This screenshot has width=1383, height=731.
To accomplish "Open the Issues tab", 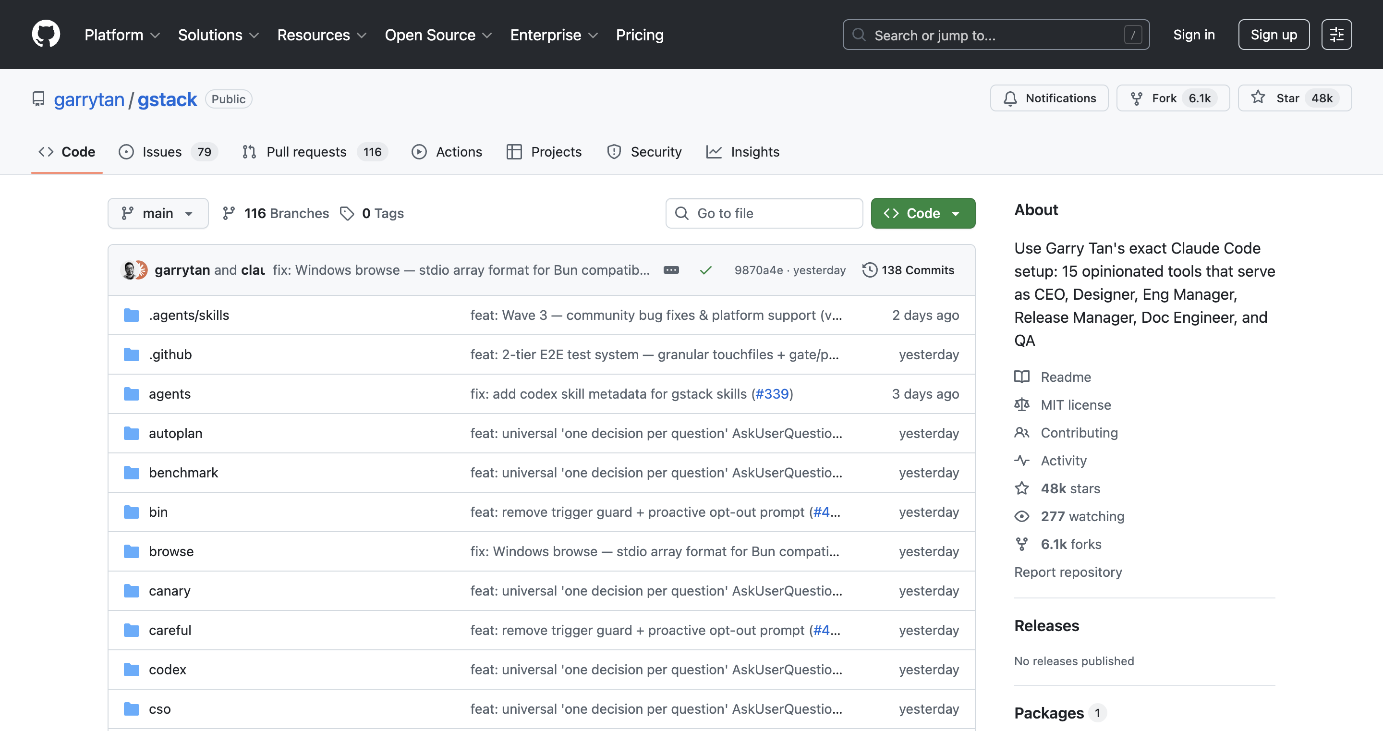I will tap(168, 152).
